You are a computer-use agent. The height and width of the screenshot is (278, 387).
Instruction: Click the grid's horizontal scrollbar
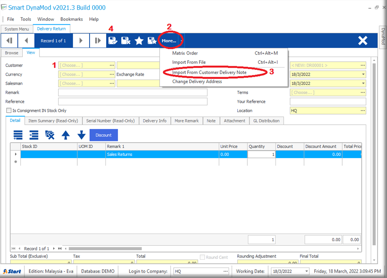click(x=105, y=248)
